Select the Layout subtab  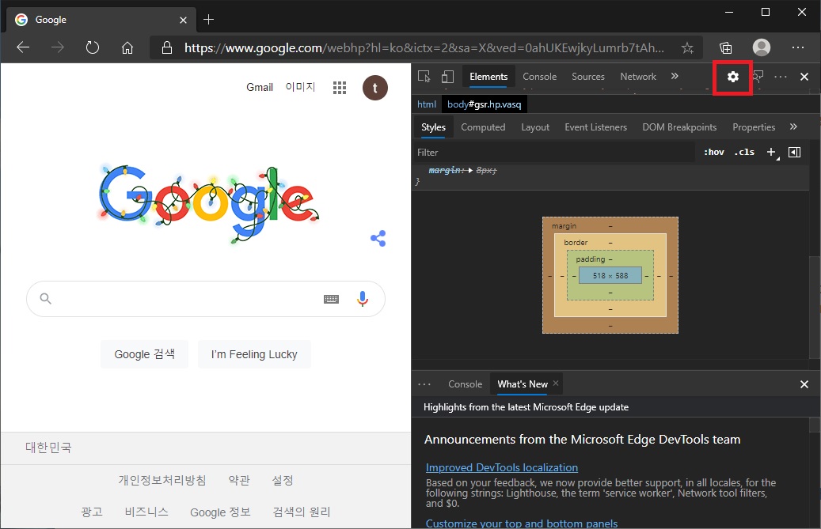point(535,127)
